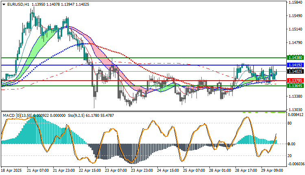Click the 22 Apr 15:00 time label

[x=90, y=171]
